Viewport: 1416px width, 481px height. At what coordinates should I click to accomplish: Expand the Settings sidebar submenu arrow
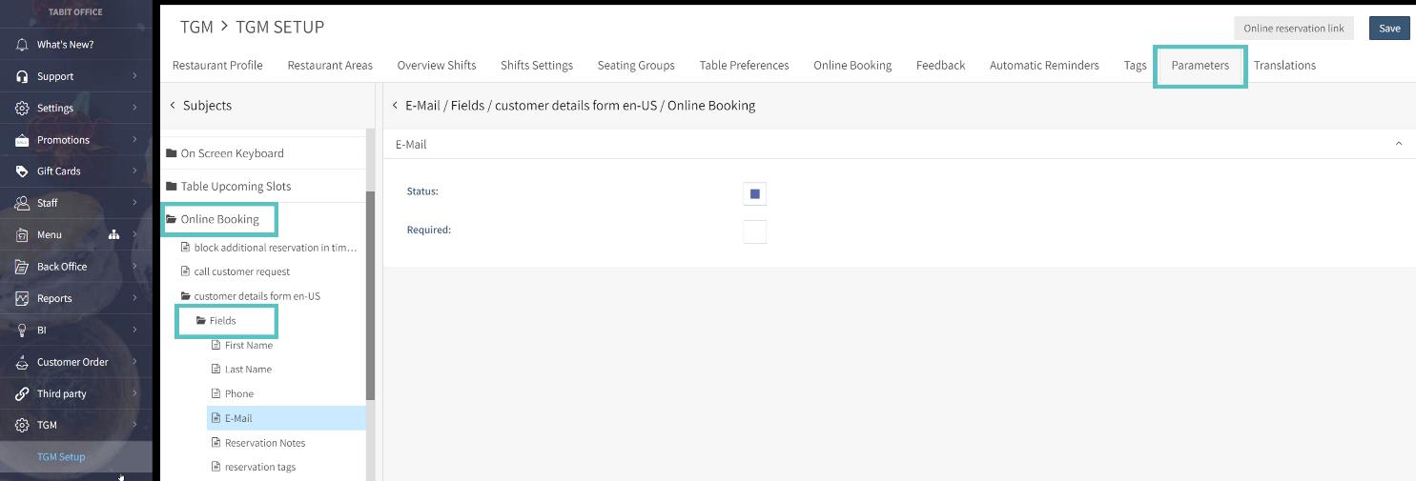[134, 108]
